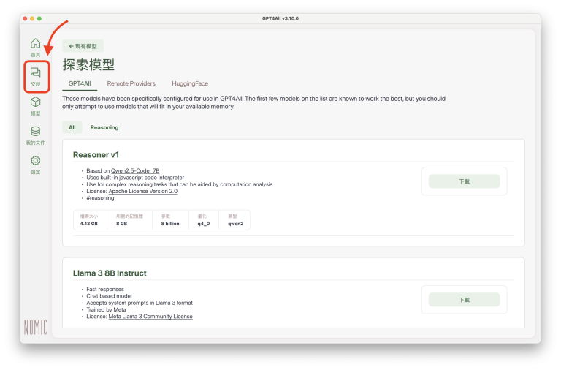Click the Reasoner v1 model title

(x=96, y=155)
